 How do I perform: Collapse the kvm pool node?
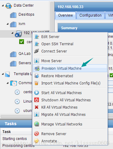coord(7,24)
